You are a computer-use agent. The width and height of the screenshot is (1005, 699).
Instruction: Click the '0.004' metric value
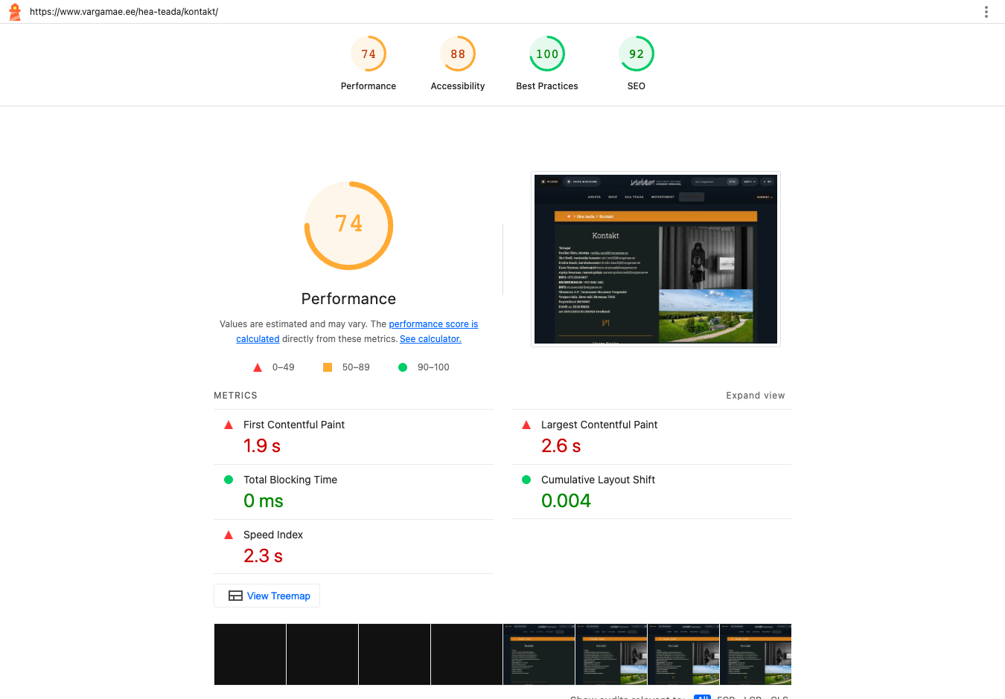click(x=566, y=501)
